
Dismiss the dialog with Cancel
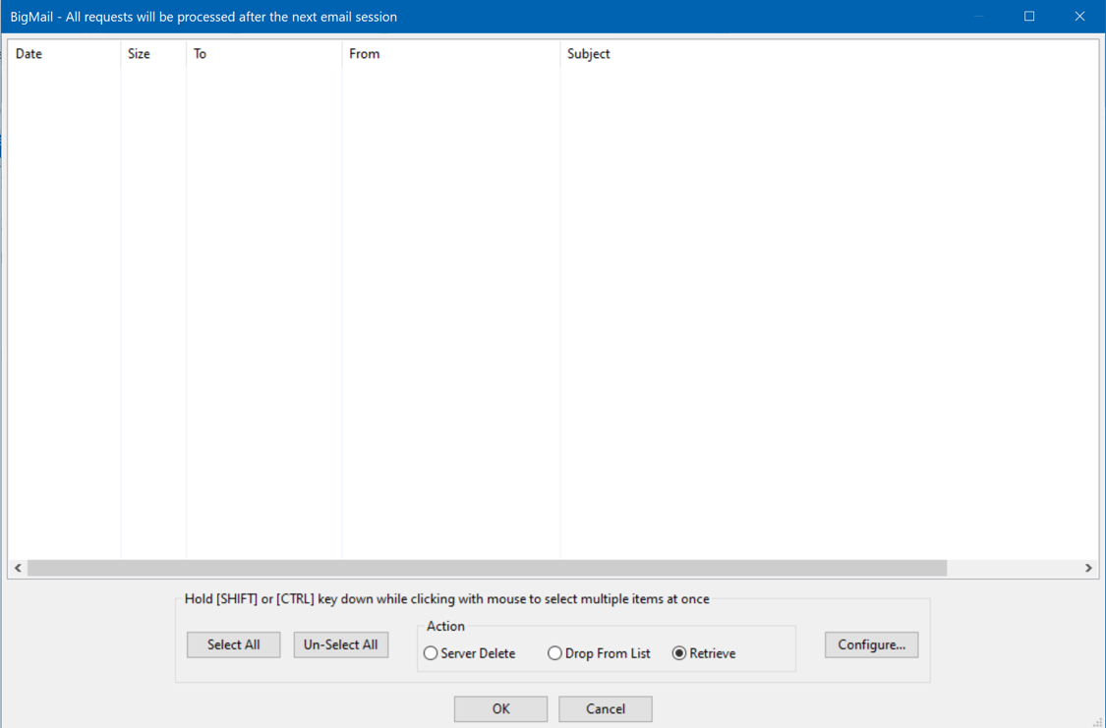(x=606, y=709)
